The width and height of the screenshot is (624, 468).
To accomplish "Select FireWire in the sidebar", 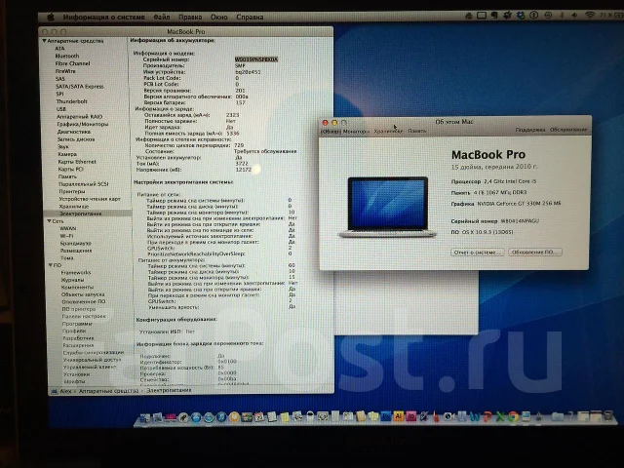I will pos(65,71).
